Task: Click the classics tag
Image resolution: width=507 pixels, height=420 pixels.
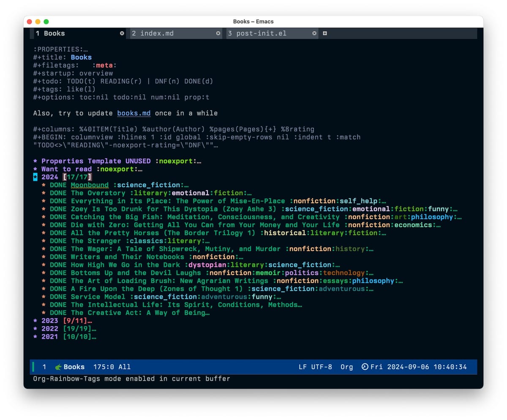Action: pos(146,241)
